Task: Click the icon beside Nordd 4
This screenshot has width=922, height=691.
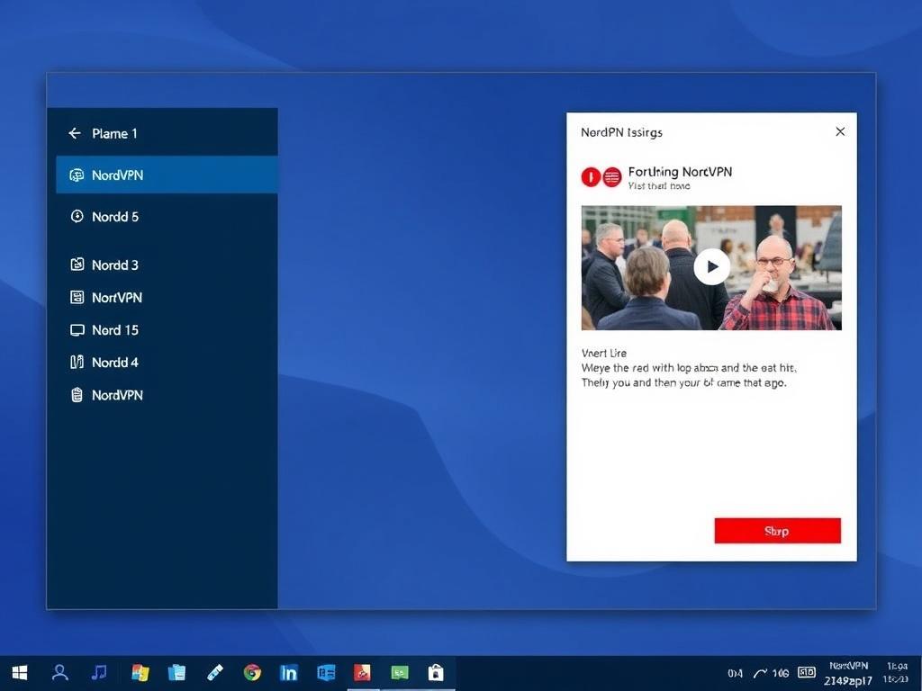Action: pyautogui.click(x=77, y=362)
